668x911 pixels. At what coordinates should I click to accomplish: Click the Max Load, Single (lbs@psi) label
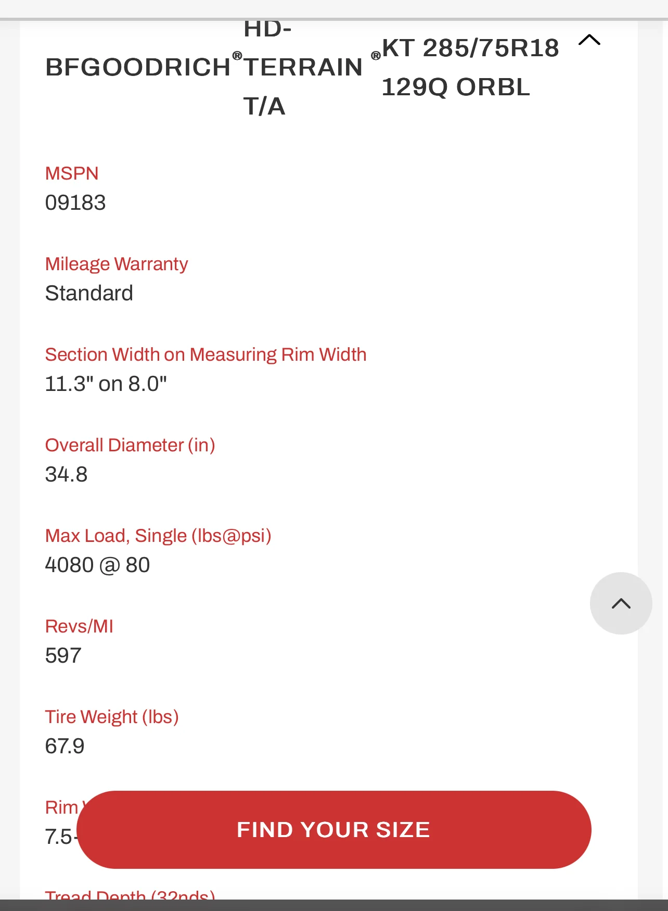point(158,536)
